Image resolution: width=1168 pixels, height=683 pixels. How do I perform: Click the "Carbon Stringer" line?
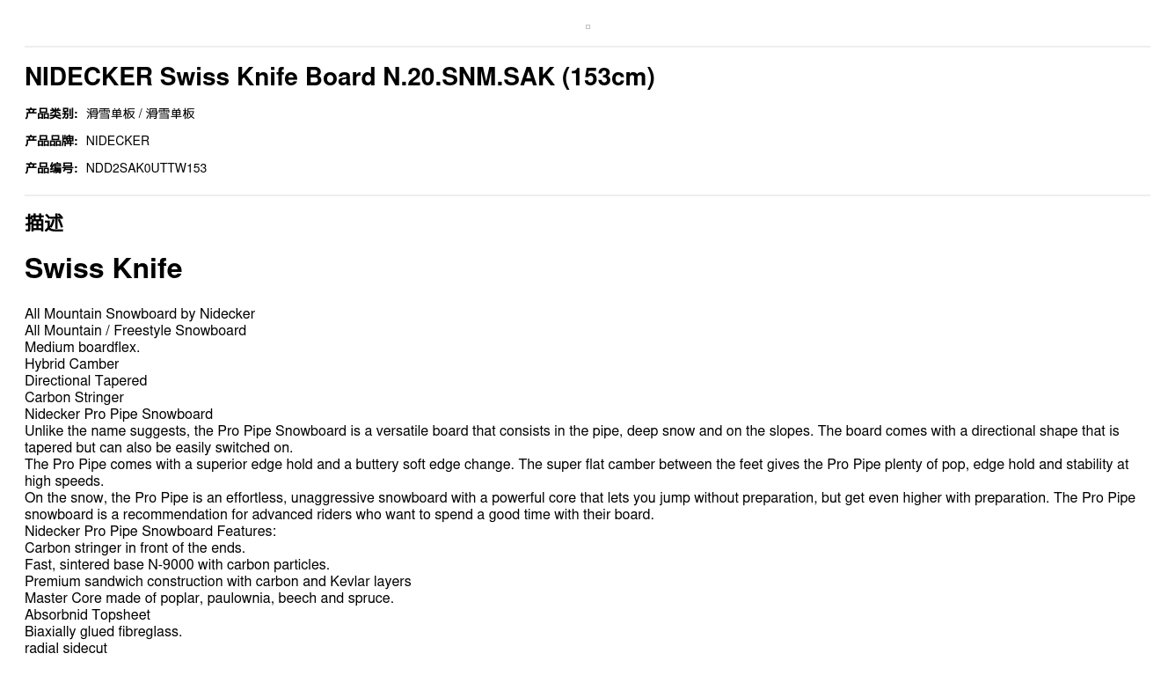[x=74, y=398]
